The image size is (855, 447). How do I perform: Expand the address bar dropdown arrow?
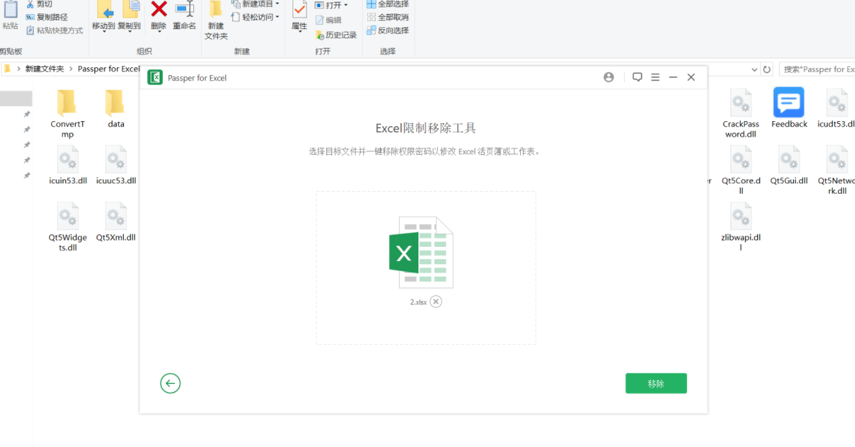754,69
